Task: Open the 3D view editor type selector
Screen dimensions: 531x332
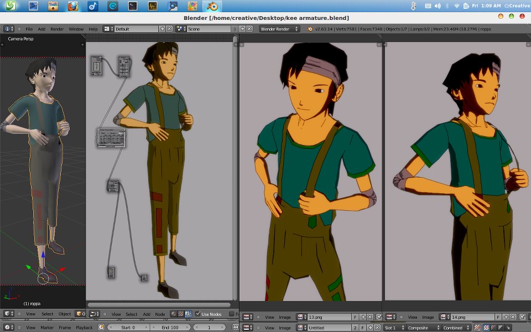Action: (9, 314)
